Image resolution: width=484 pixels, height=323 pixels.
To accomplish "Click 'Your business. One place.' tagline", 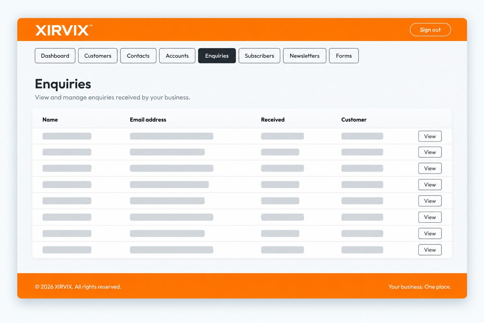I will click(419, 287).
